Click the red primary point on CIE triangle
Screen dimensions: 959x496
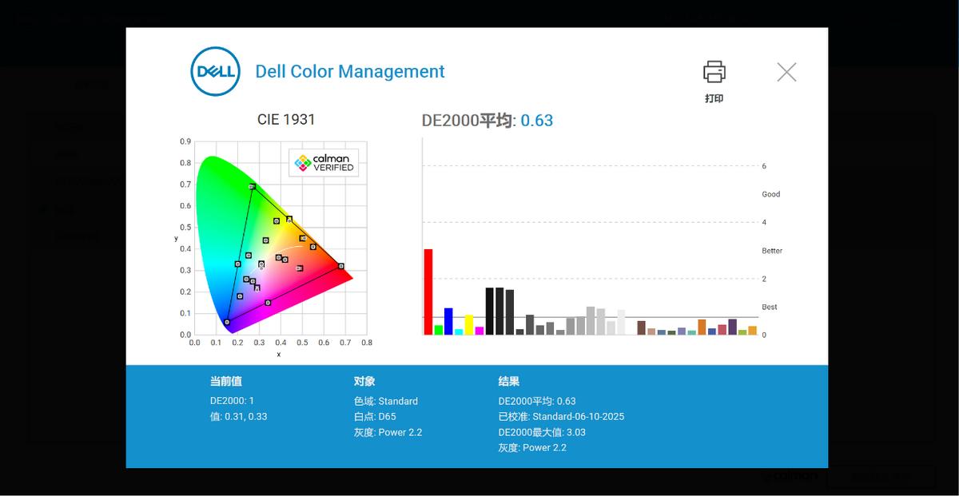click(x=340, y=266)
